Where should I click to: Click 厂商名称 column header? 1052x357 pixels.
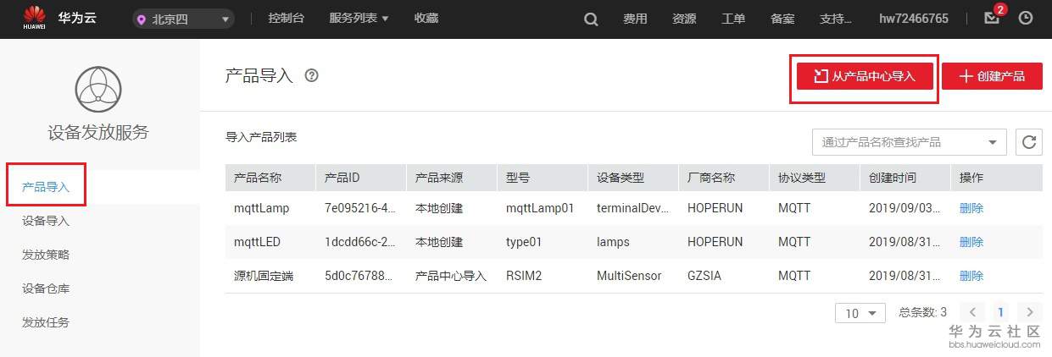point(711,178)
